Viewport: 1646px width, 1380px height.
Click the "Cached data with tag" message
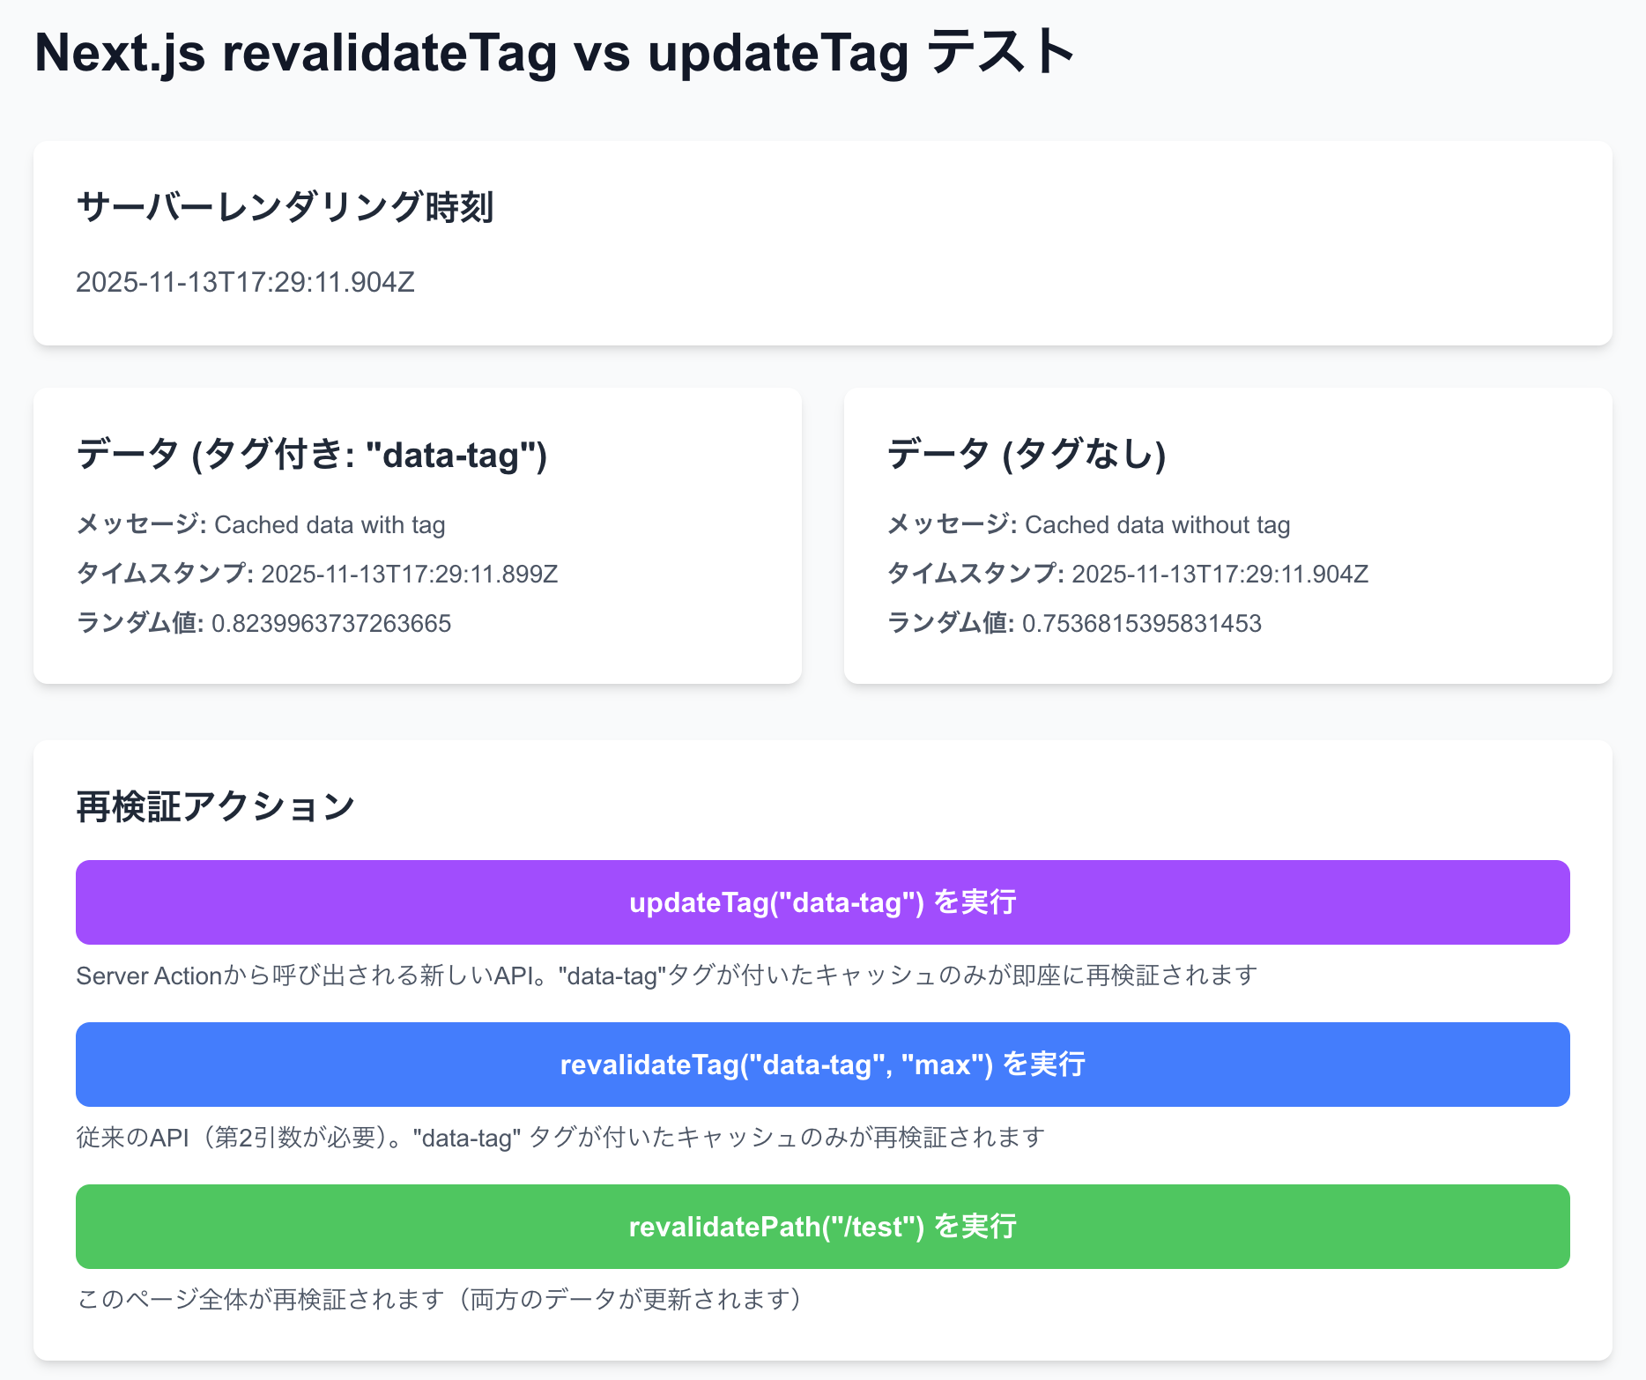pyautogui.click(x=261, y=524)
